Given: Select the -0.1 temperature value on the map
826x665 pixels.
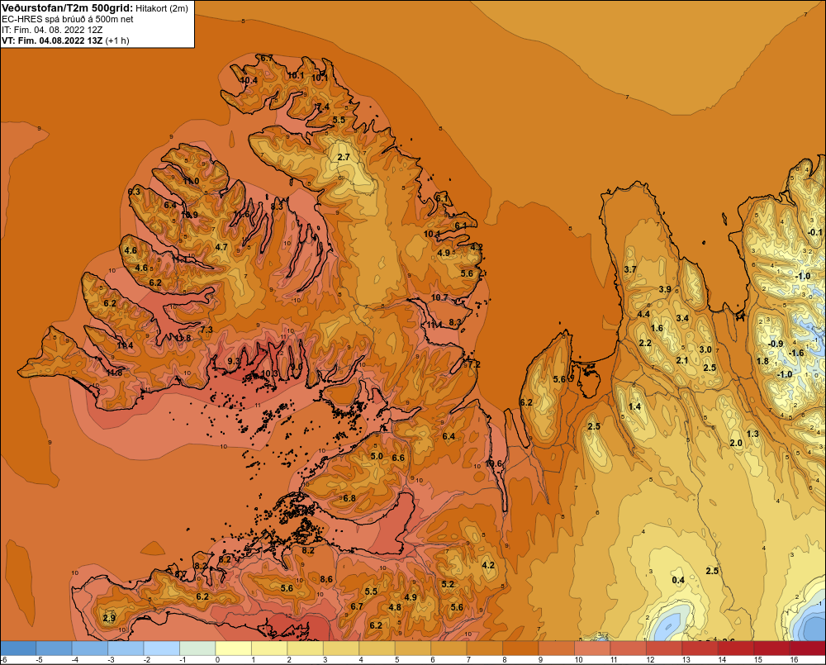Looking at the screenshot, I should tap(815, 232).
